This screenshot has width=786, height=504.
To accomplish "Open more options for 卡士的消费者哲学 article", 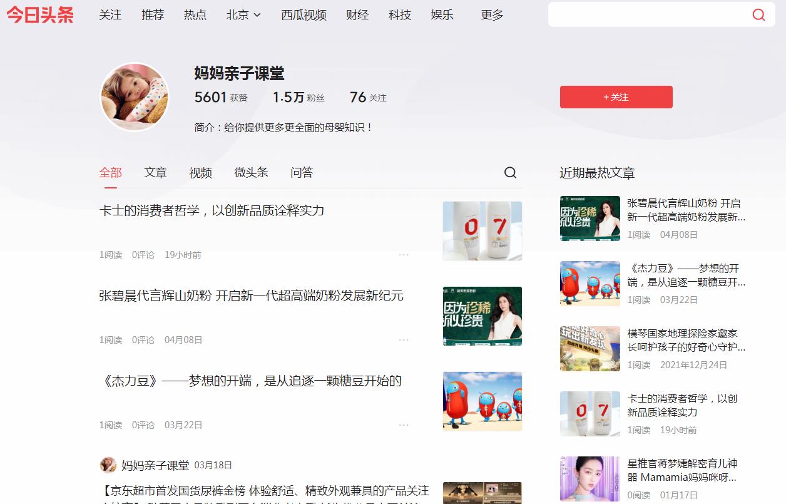I will coord(404,255).
